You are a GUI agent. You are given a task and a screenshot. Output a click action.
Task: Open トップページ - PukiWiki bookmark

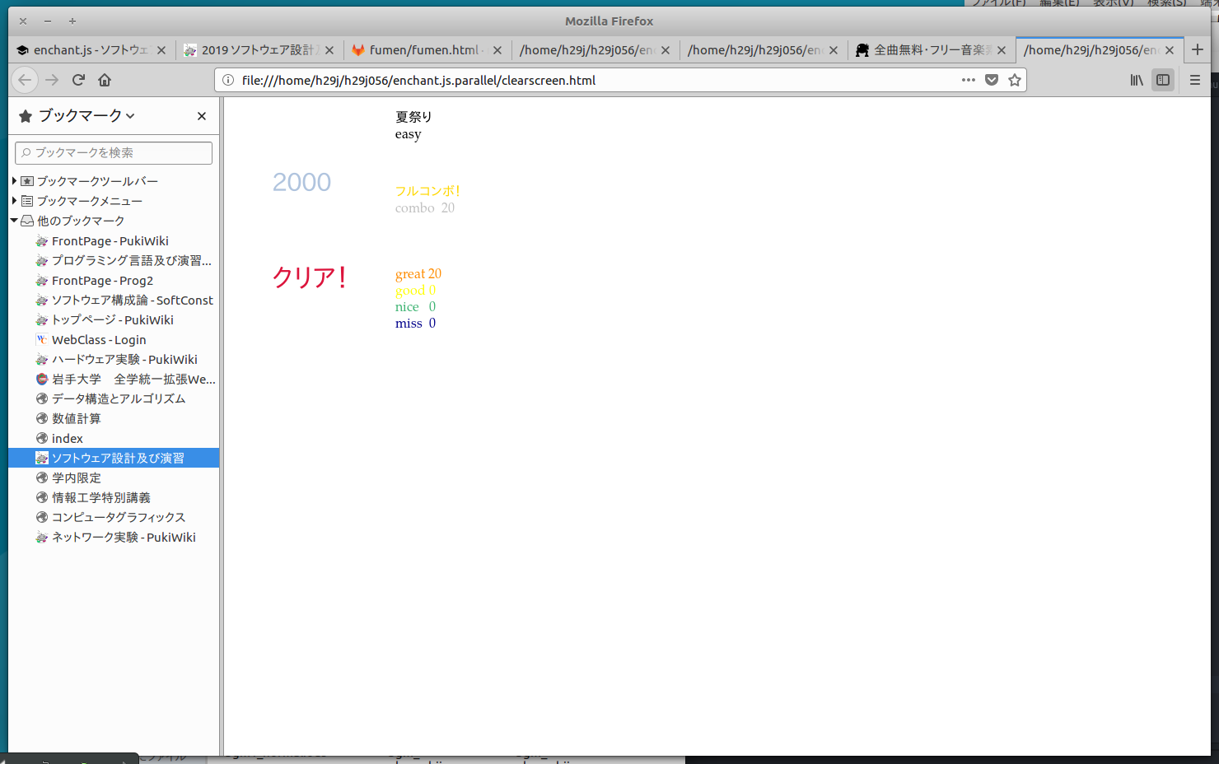(112, 319)
